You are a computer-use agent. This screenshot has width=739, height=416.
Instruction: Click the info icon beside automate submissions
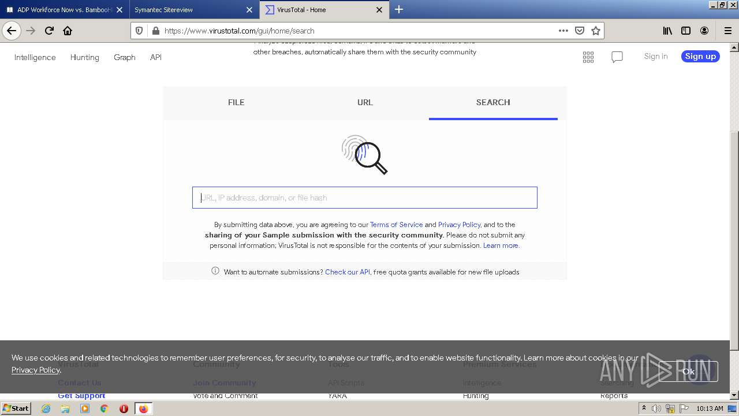[215, 271]
